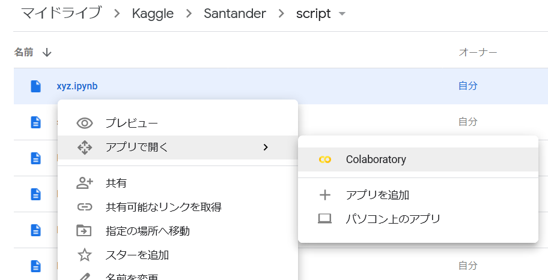The image size is (548, 280).
Task: Click 自分 owner in xyz.ipynb row
Action: pos(468,86)
